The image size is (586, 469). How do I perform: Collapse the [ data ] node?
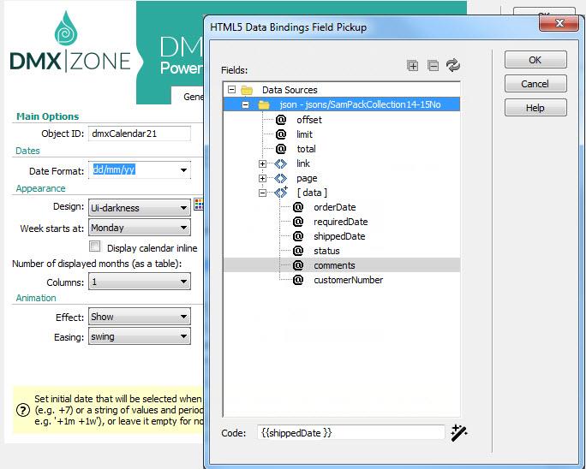[263, 193]
